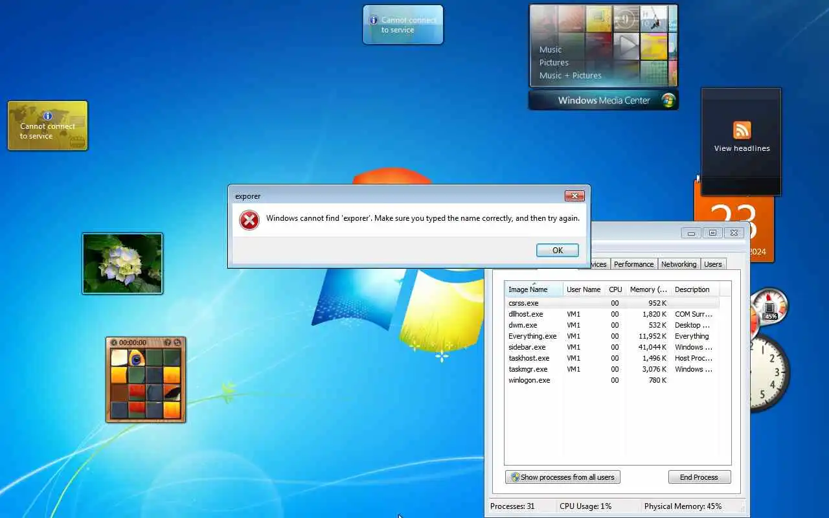Viewport: 829px width, 518px height.
Task: Open Music + Pictures in Media Center gadget
Action: pyautogui.click(x=570, y=76)
